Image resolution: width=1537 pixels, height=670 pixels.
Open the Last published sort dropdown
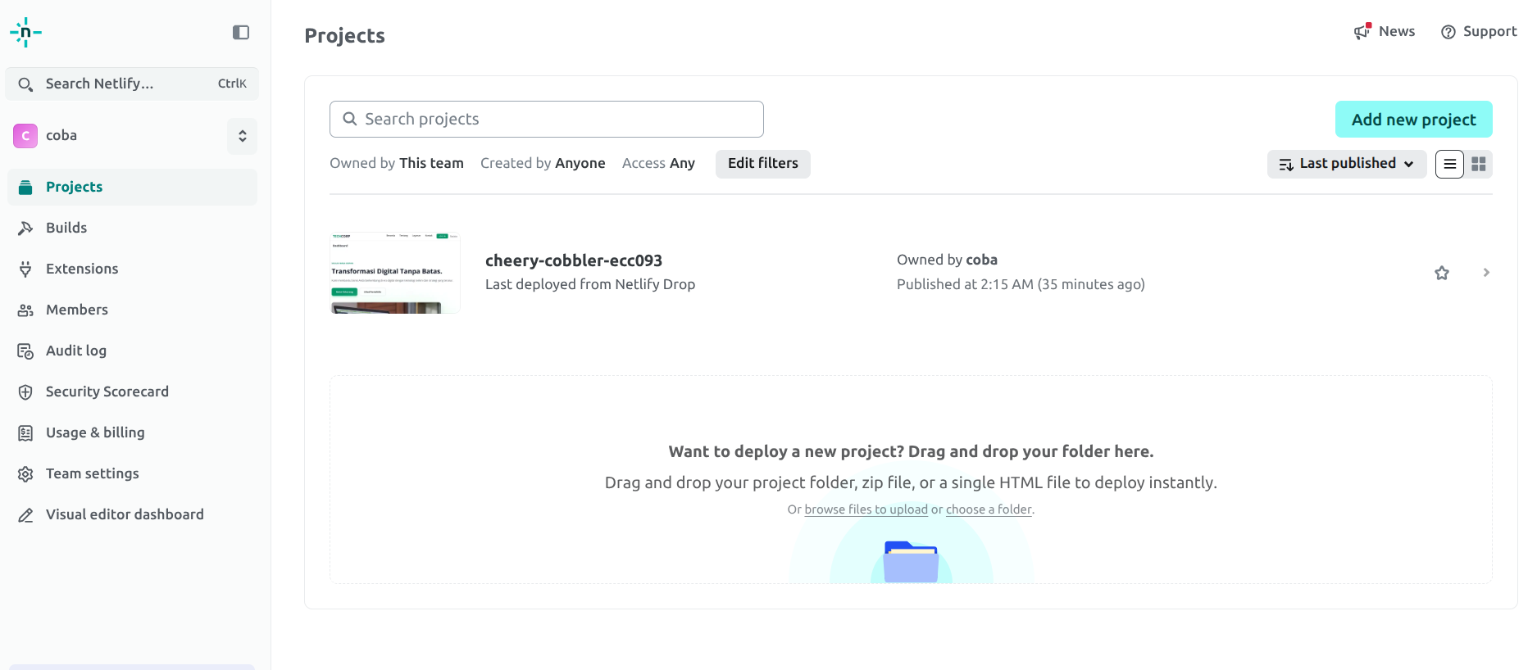[1347, 164]
